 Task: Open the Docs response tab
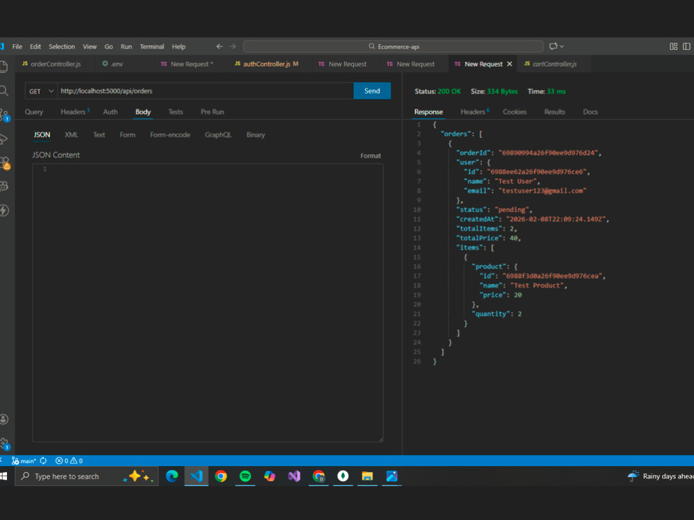591,112
